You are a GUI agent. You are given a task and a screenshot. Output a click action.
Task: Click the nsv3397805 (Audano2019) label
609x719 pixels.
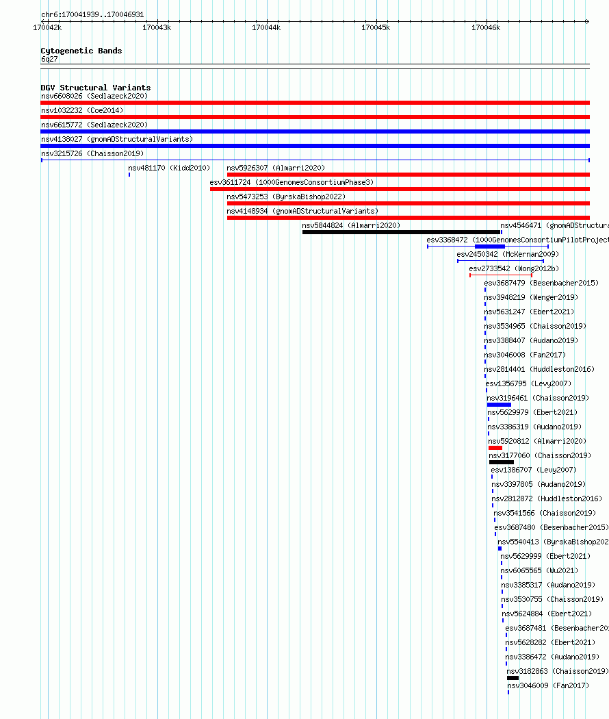click(x=539, y=484)
